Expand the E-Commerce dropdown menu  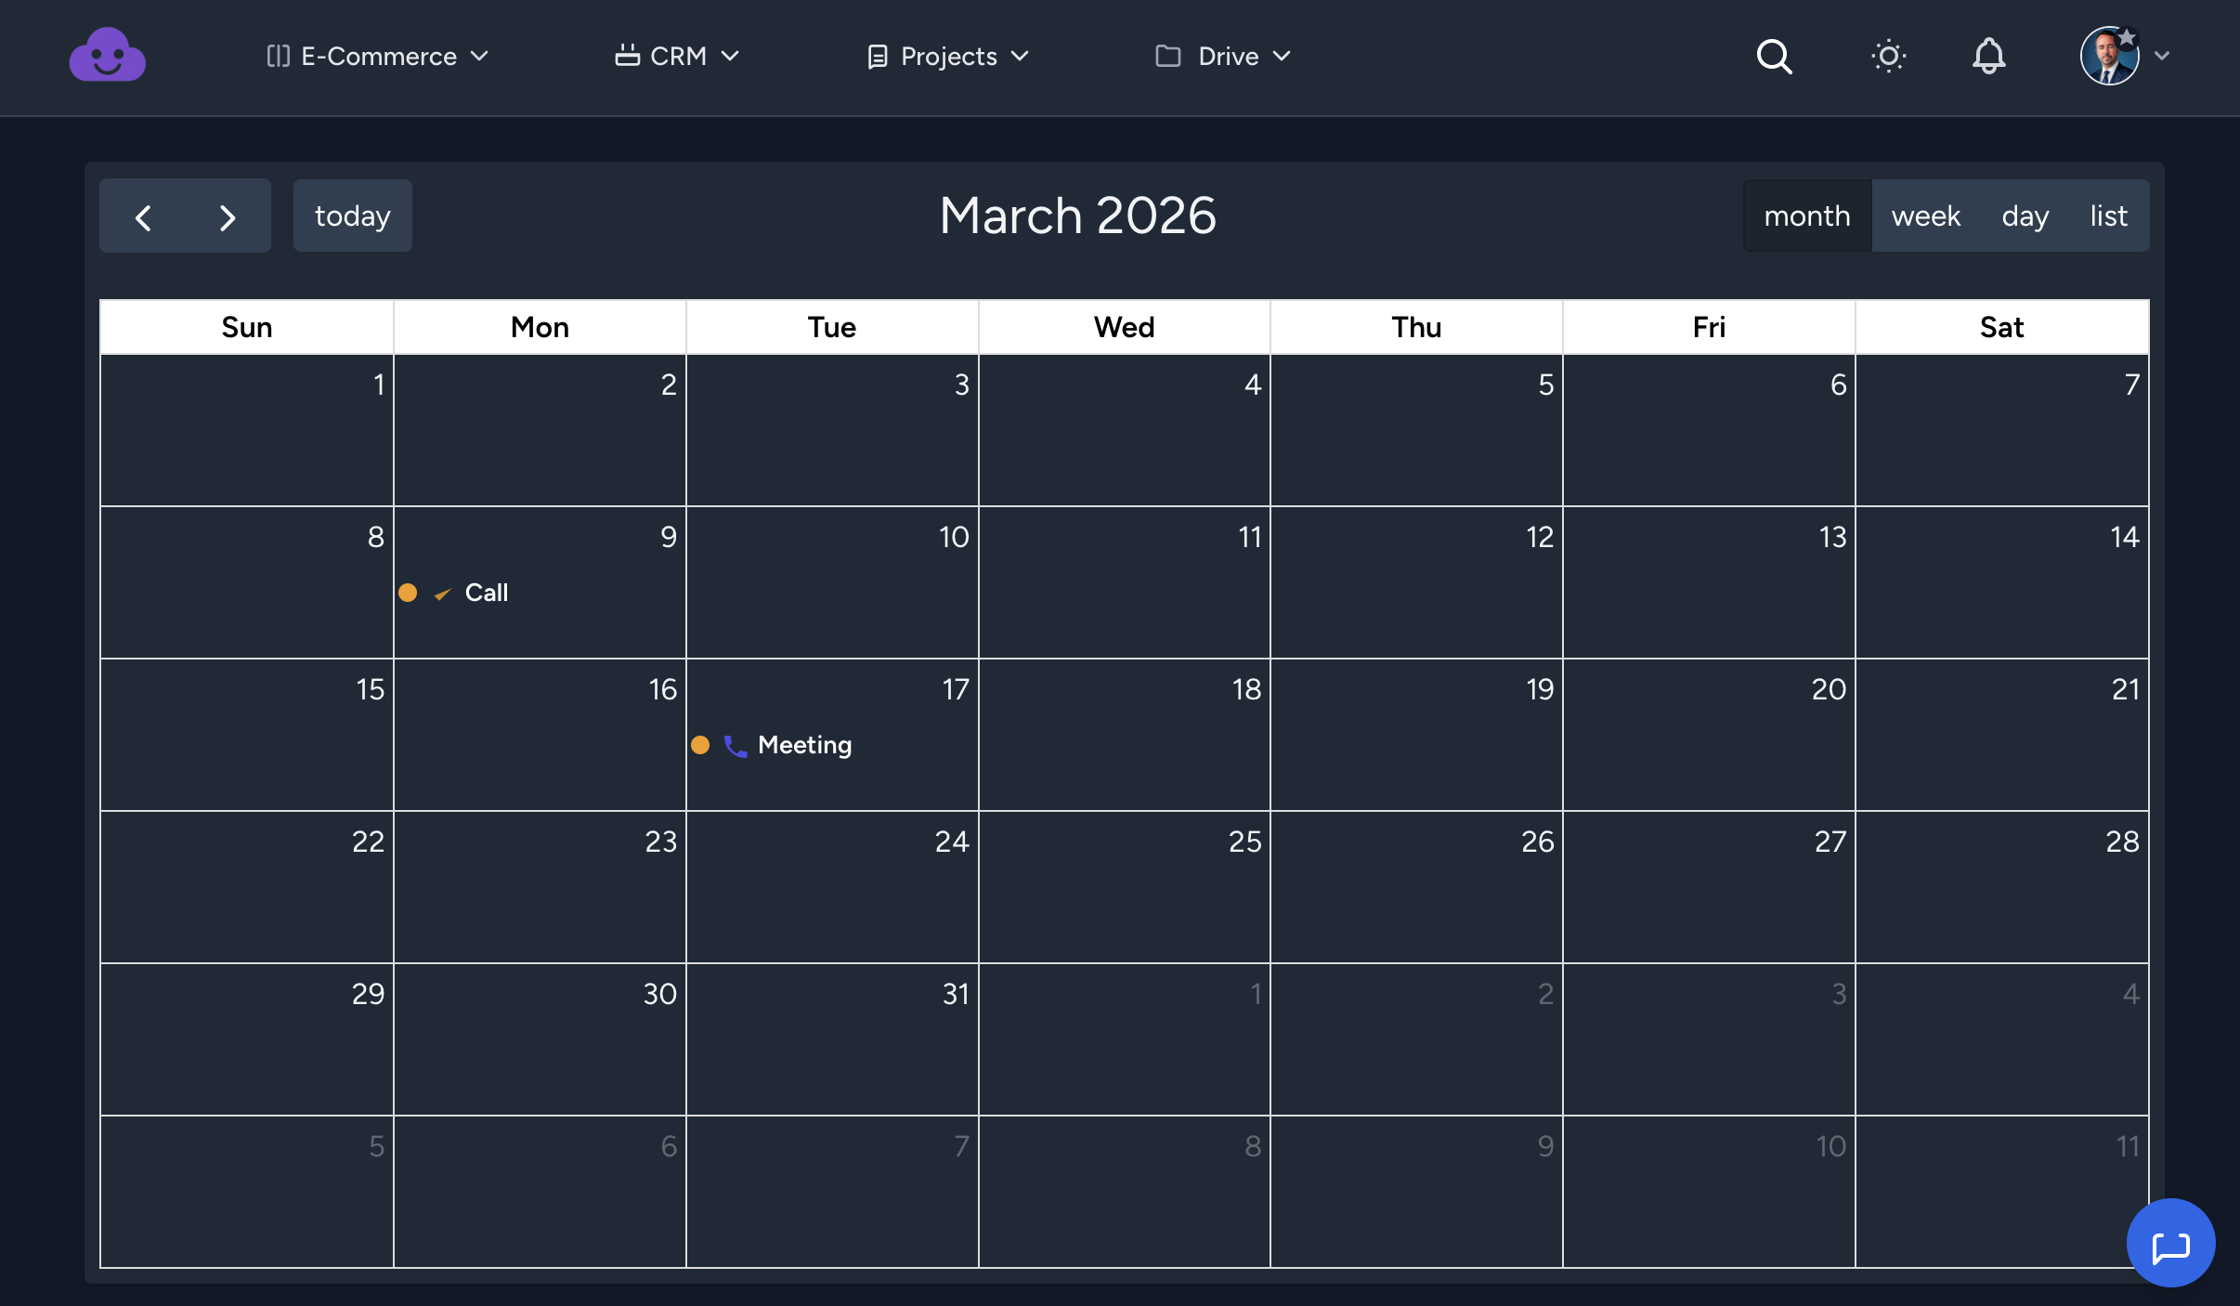pos(377,57)
